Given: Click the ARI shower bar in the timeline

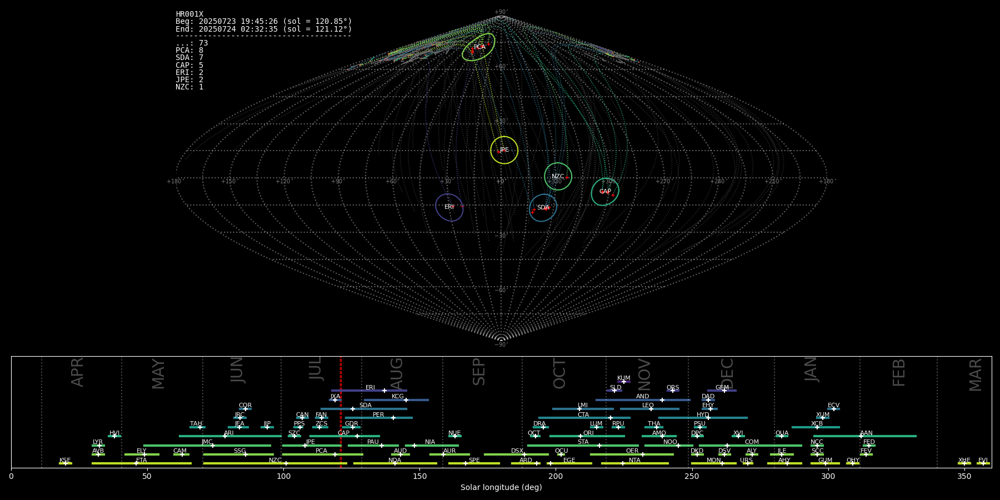Looking at the screenshot, I should click(230, 436).
